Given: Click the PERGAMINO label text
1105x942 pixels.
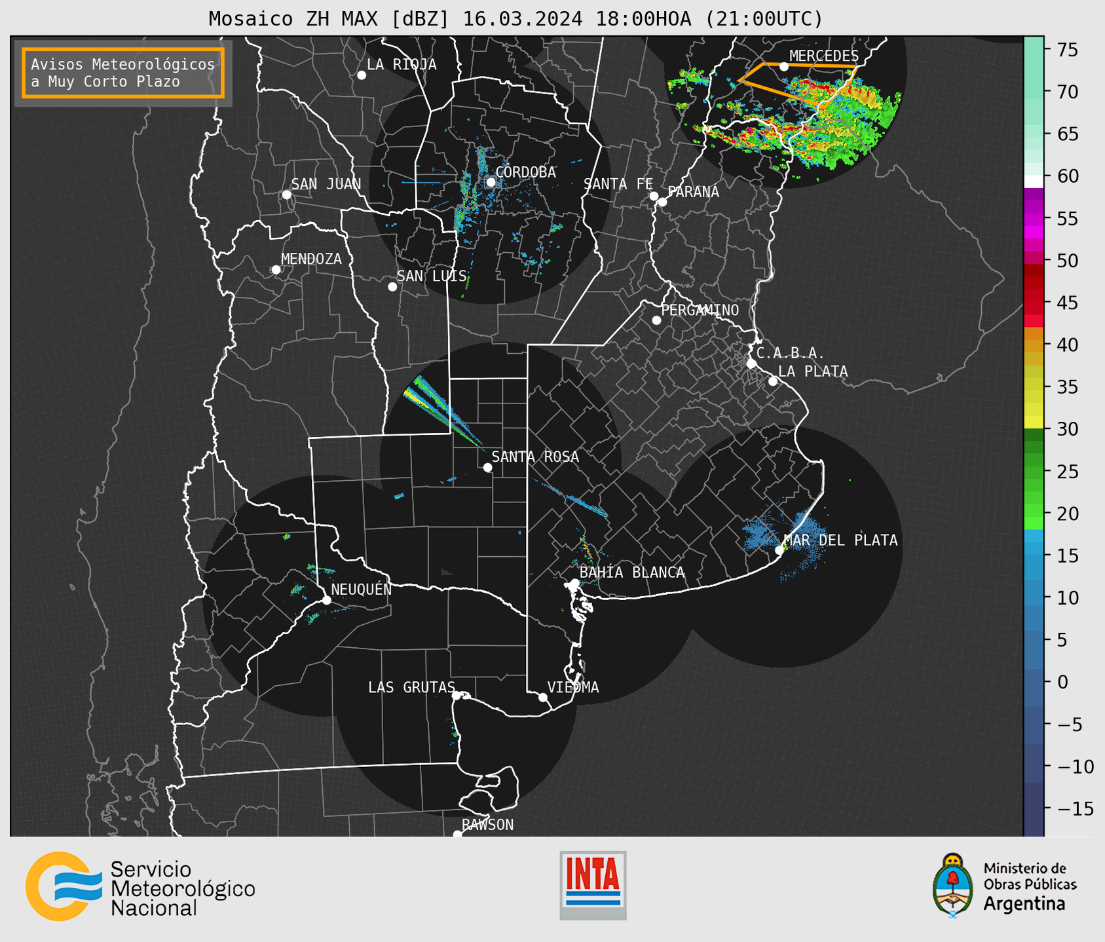Looking at the screenshot, I should [x=700, y=310].
